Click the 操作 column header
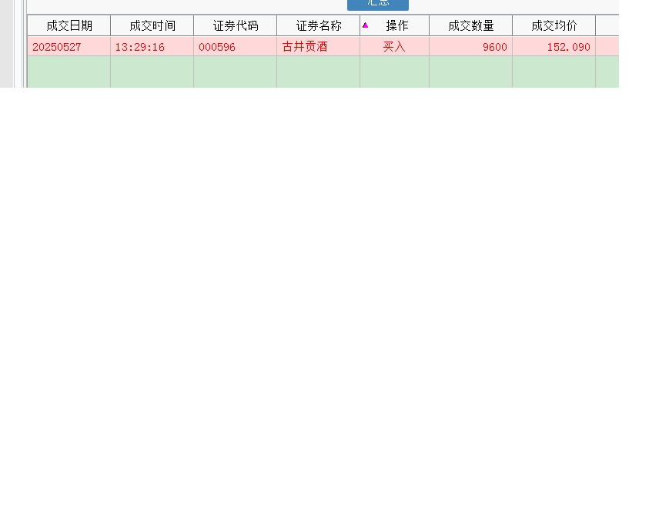Screen dimensions: 649x518 [x=395, y=25]
